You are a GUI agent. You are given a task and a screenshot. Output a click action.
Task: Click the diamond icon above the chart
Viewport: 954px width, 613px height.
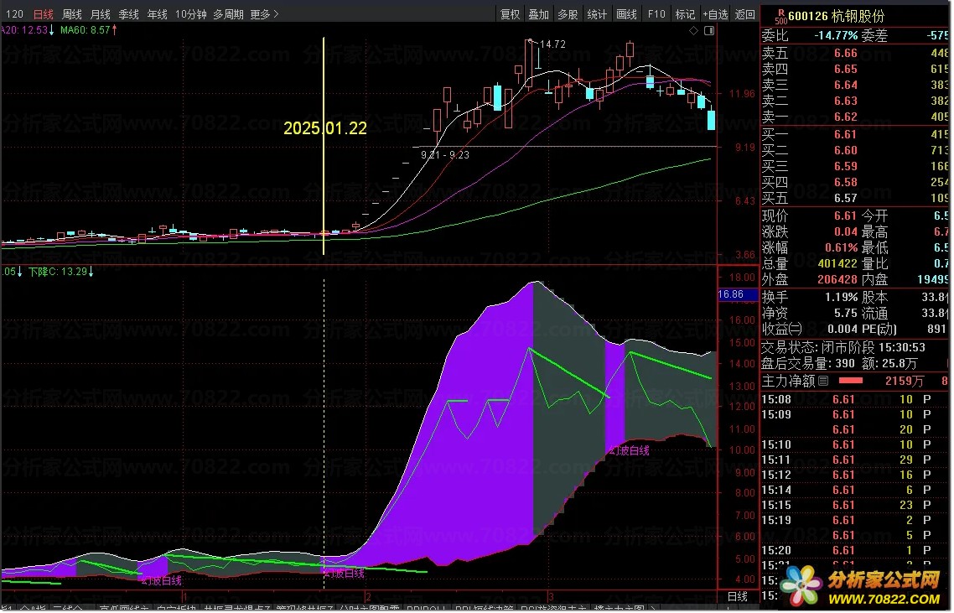tap(693, 30)
